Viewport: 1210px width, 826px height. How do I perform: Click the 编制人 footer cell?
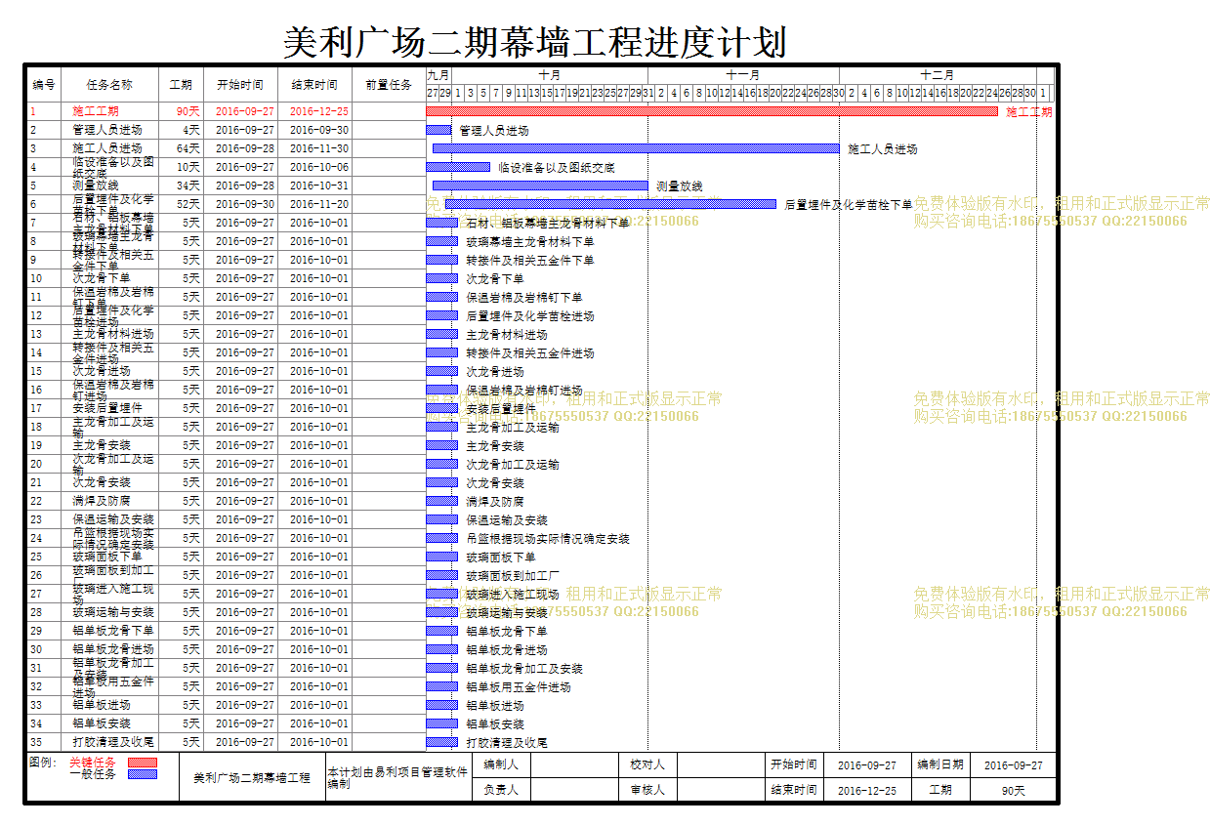(x=501, y=764)
